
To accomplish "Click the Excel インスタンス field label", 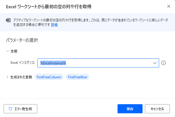I will click(x=23, y=63).
